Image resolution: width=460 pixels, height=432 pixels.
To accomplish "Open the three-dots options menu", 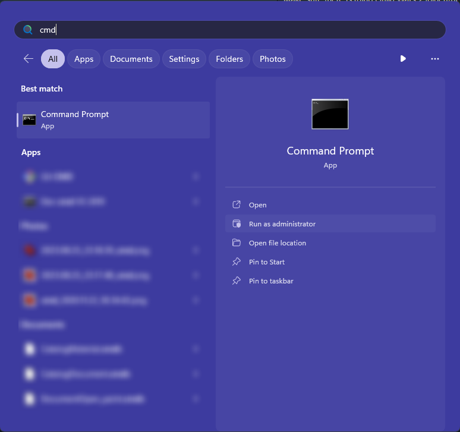I will [x=435, y=59].
